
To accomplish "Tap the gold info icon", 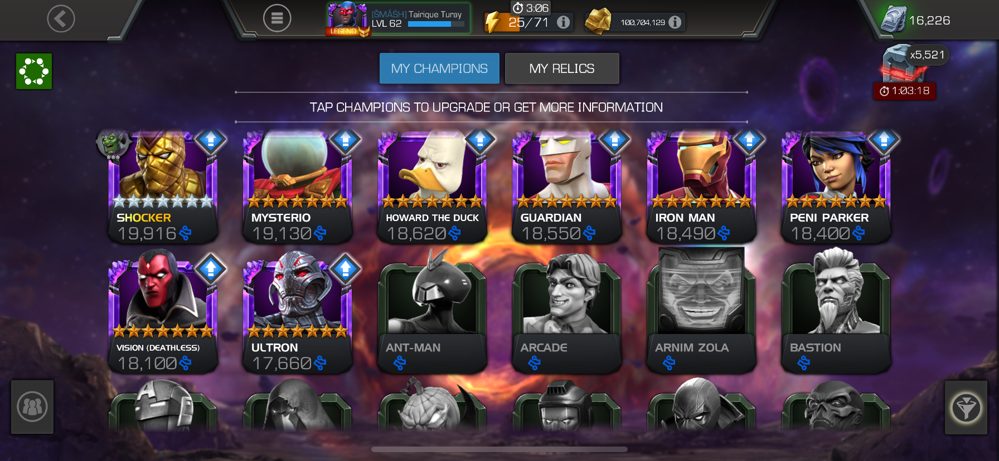I will [675, 22].
